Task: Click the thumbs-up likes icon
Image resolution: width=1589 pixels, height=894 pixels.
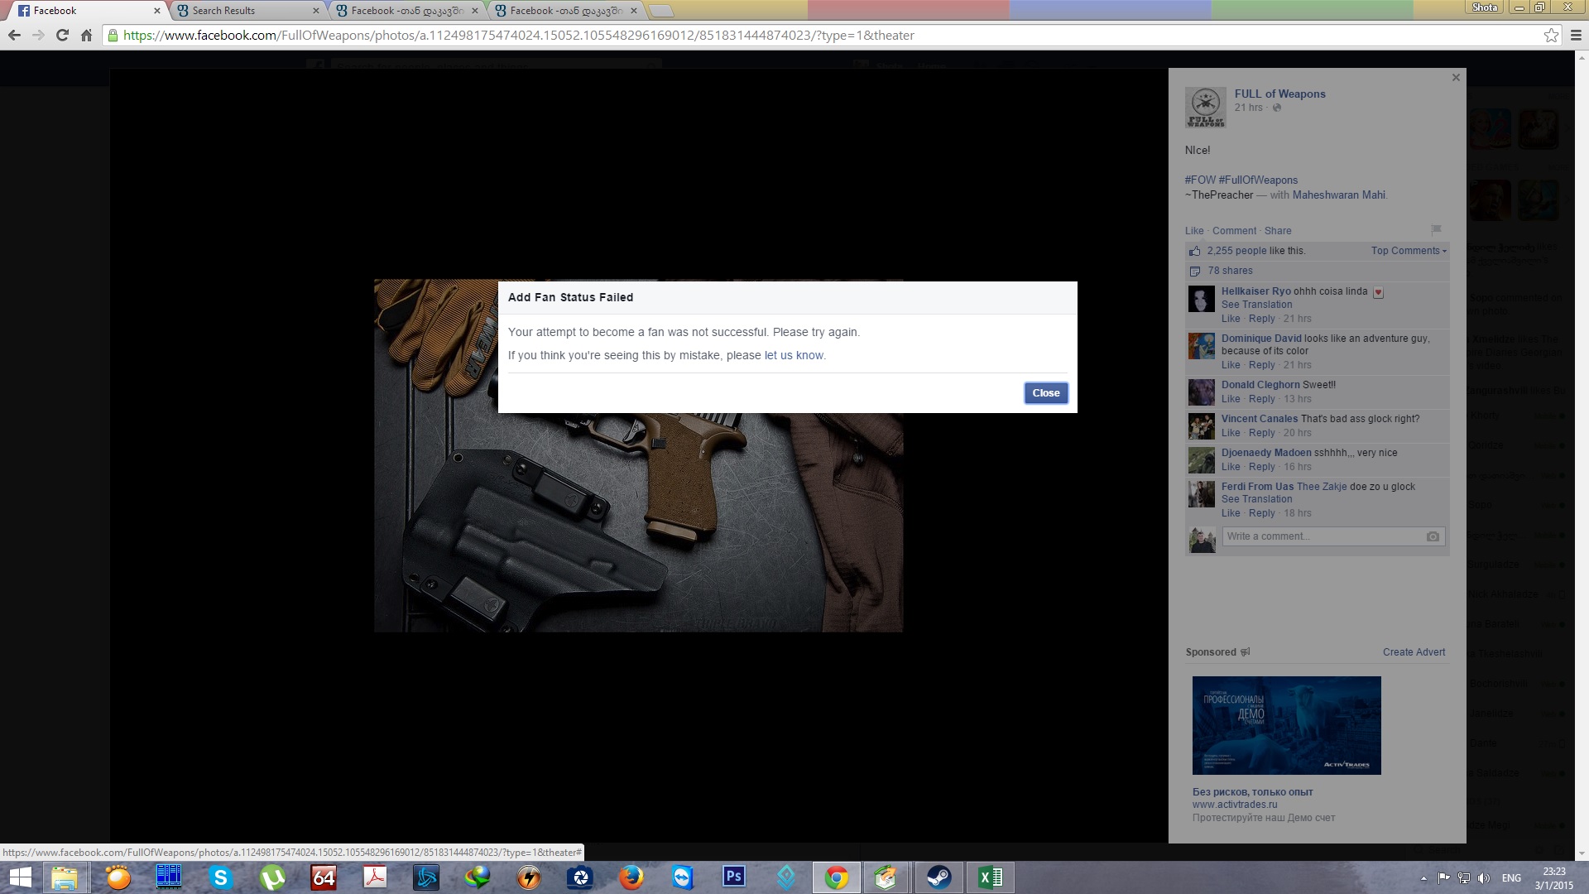Action: (x=1194, y=251)
